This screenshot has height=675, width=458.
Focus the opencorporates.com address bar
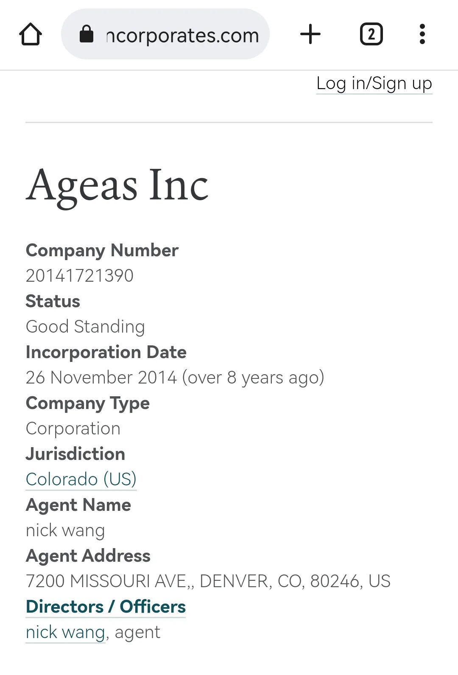tap(182, 35)
